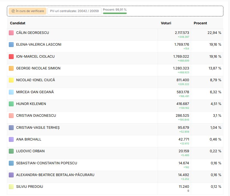Click vote count 811.400
230x196 pixels.
pyautogui.click(x=183, y=80)
